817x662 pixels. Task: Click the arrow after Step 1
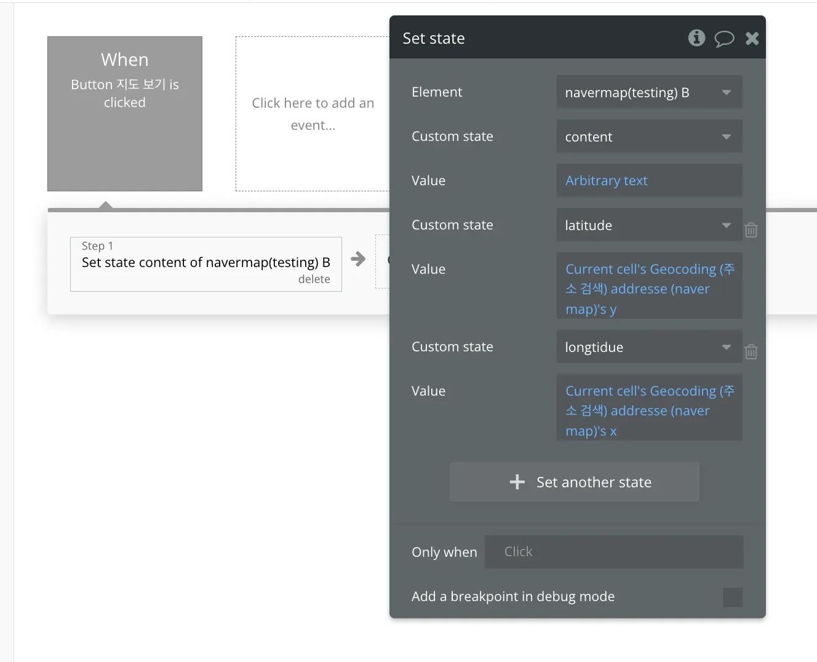pyautogui.click(x=358, y=259)
